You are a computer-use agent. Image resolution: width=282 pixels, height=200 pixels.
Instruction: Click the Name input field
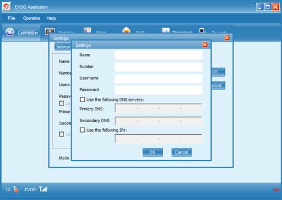(x=158, y=55)
